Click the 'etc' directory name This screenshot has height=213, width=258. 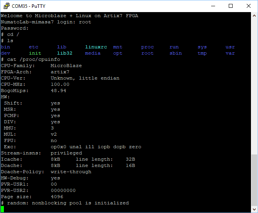click(34, 47)
